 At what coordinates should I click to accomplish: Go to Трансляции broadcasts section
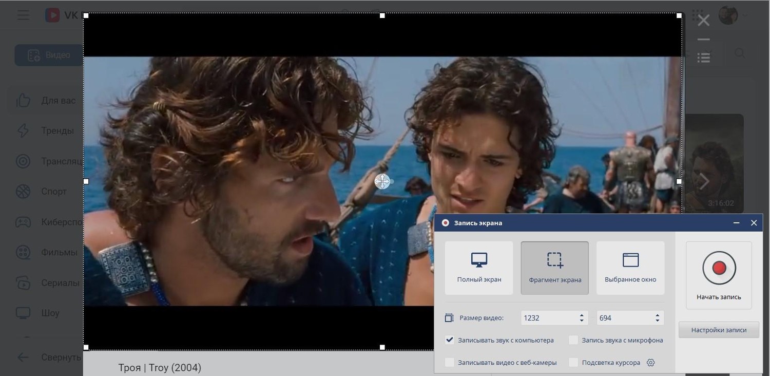[23, 161]
